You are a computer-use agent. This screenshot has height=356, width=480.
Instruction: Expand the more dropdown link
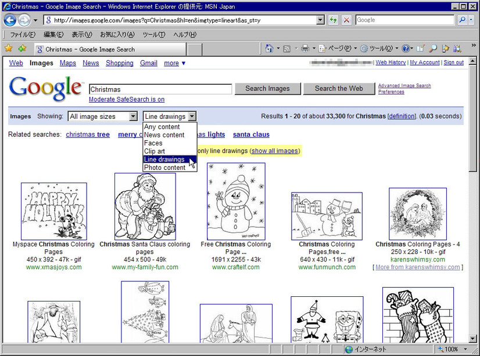pos(174,63)
